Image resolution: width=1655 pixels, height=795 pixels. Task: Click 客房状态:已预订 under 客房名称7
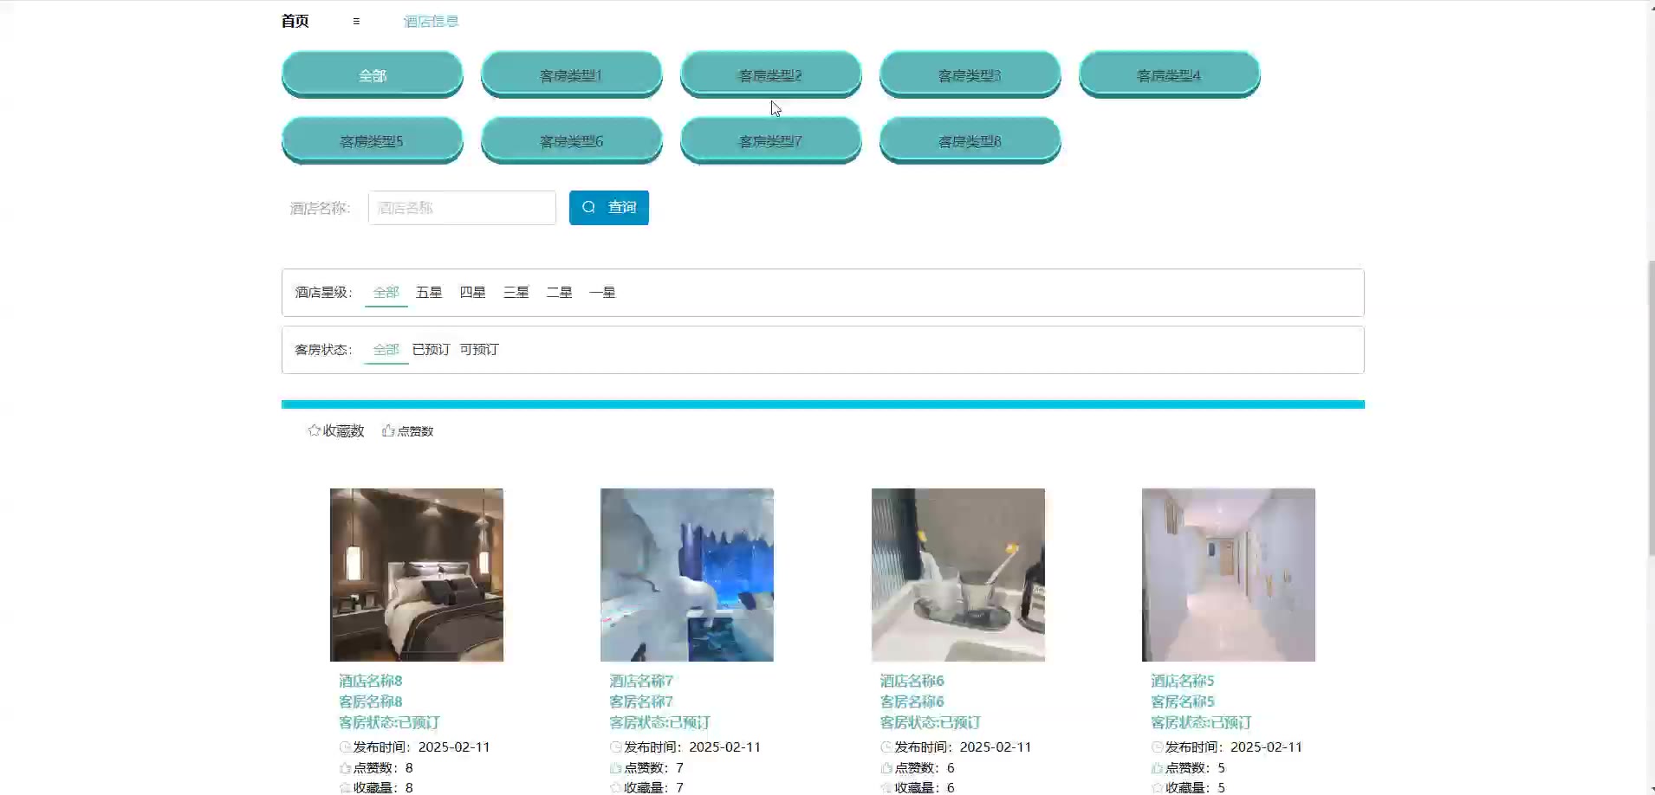click(659, 722)
